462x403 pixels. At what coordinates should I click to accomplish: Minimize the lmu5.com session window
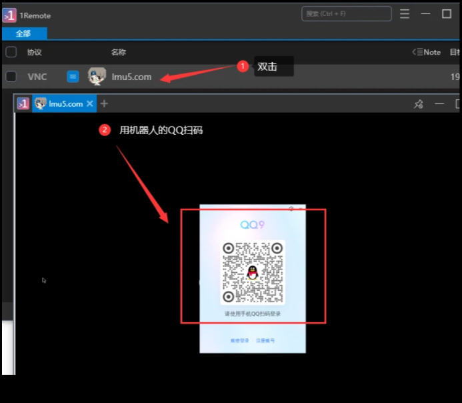click(x=439, y=104)
